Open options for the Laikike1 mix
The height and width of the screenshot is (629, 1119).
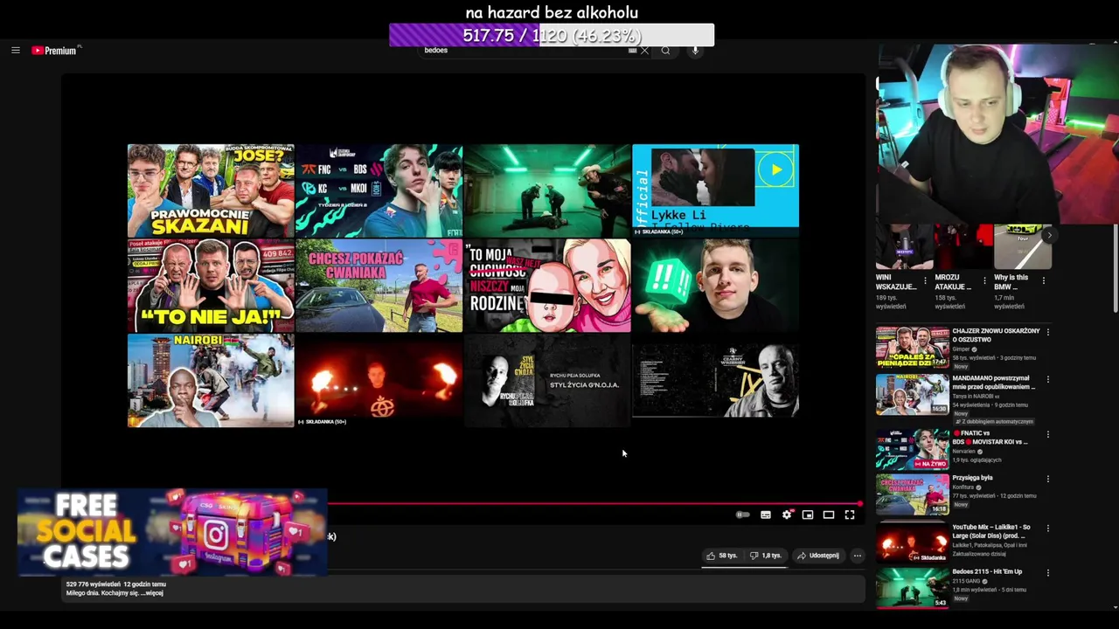[1047, 529]
